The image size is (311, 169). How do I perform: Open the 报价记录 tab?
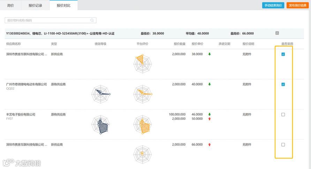35,5
